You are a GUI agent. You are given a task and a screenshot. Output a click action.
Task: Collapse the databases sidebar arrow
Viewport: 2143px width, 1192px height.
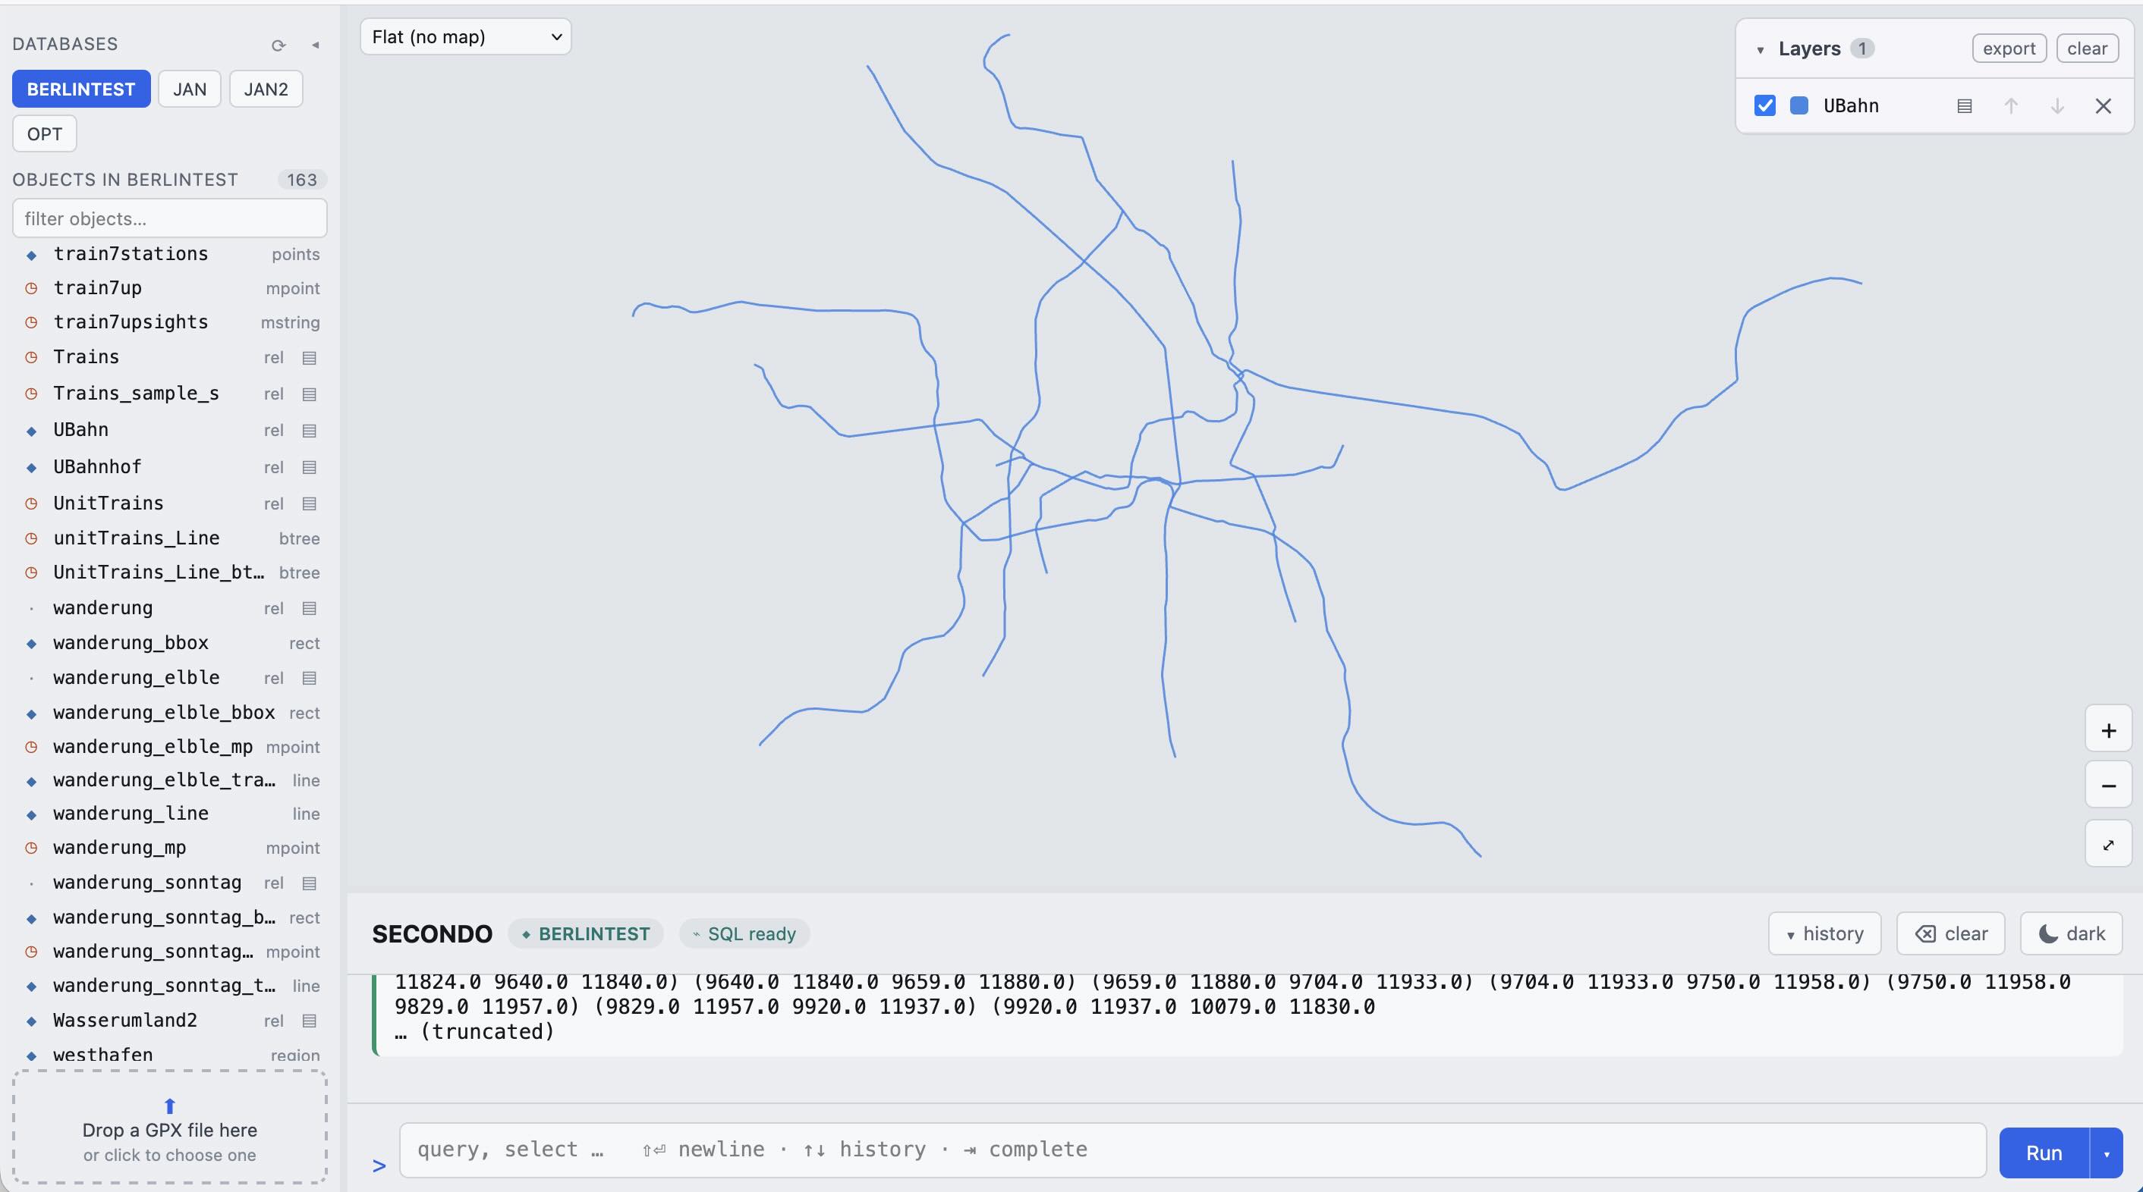[315, 45]
